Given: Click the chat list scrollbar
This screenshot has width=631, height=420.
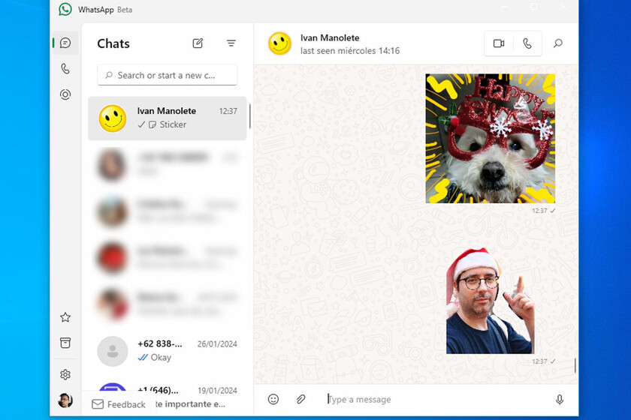Looking at the screenshot, I should [x=249, y=116].
